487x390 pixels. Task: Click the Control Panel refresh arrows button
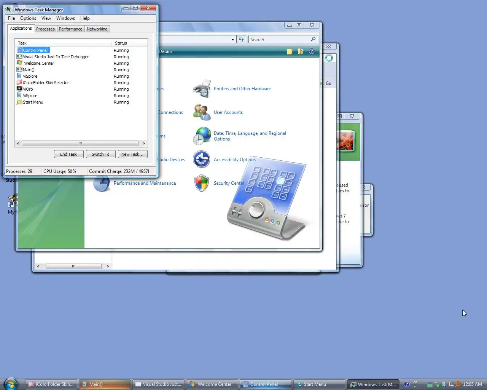242,40
